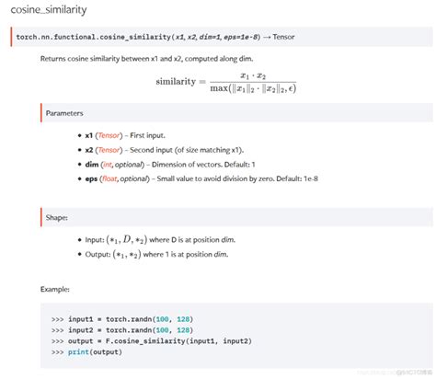Click the Shape section header
The image size is (436, 379).
click(x=57, y=217)
